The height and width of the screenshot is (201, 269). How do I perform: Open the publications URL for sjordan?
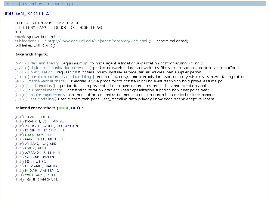click(x=97, y=41)
